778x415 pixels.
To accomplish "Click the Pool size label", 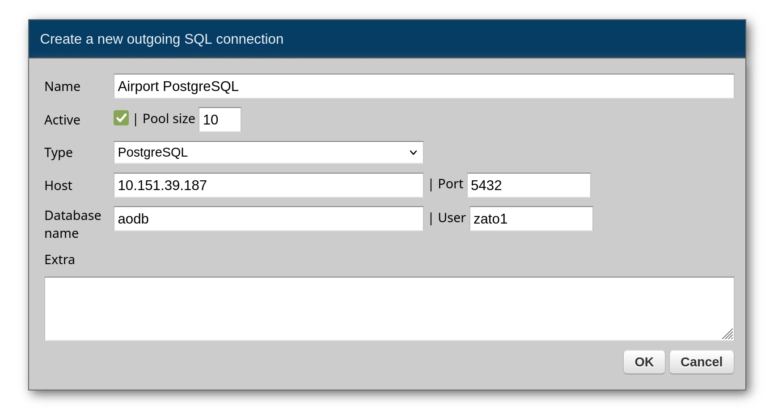I will pyautogui.click(x=169, y=119).
